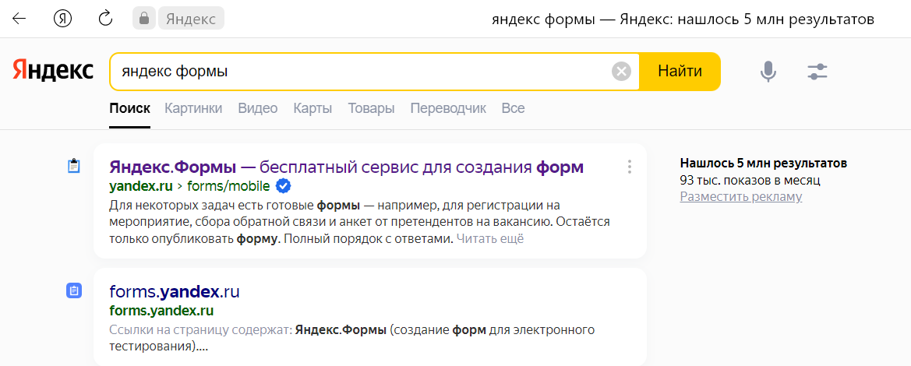Open the Yandex home round Я icon
The width and height of the screenshot is (911, 366).
click(62, 19)
